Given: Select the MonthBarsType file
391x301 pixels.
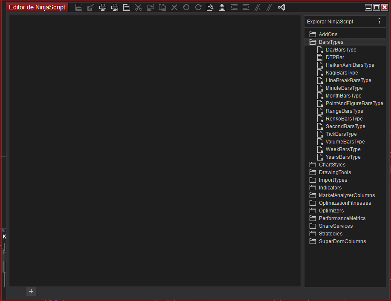Looking at the screenshot, I should pyautogui.click(x=339, y=96).
